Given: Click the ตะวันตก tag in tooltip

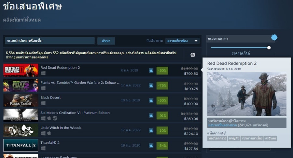Looking at the screenshot, I should (271, 138).
